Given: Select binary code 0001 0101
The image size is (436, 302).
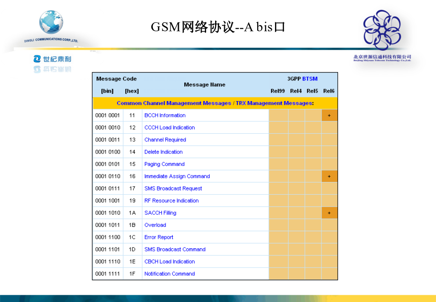Looking at the screenshot, I should [x=108, y=164].
